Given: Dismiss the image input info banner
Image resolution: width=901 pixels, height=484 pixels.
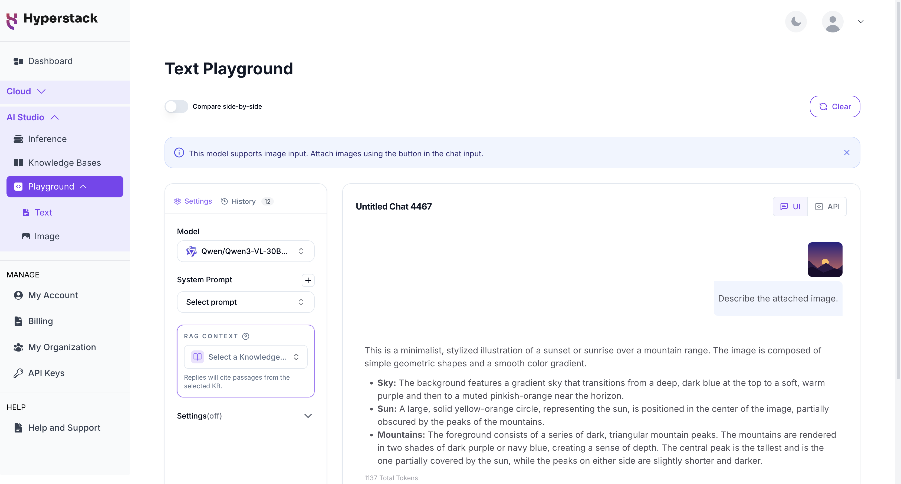Looking at the screenshot, I should click(846, 153).
